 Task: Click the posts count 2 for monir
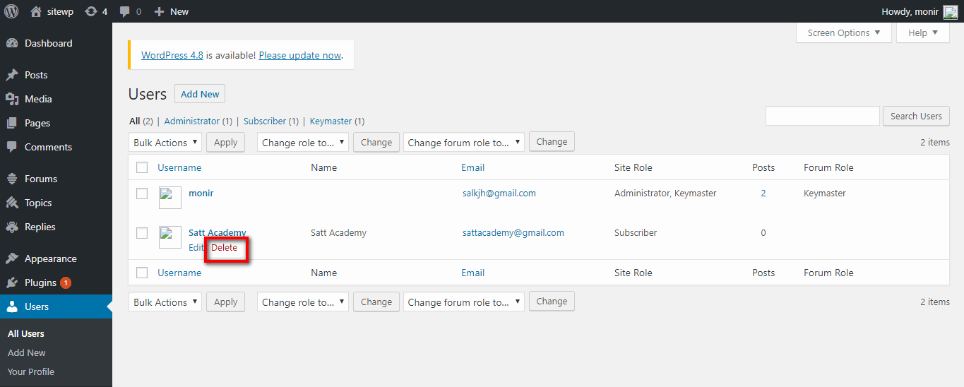click(x=763, y=193)
